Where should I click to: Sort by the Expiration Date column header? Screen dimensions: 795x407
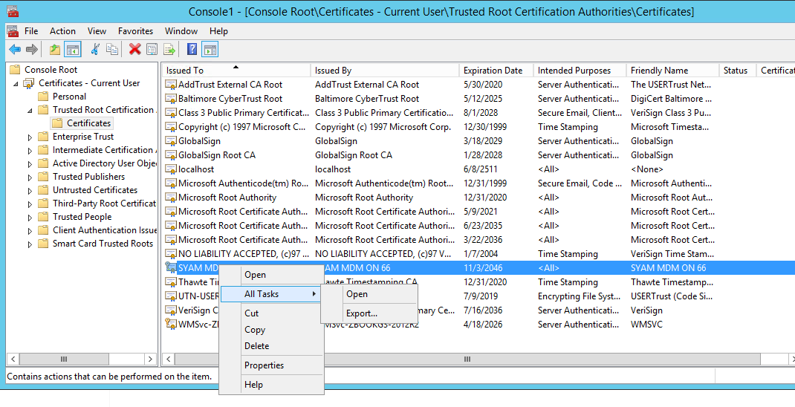(x=493, y=71)
